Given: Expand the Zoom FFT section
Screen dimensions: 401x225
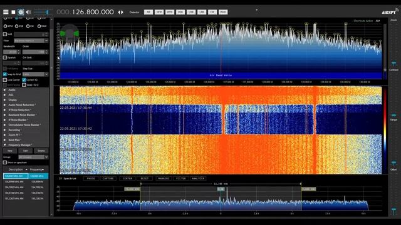Looking at the screenshot, I should (x=15, y=135).
